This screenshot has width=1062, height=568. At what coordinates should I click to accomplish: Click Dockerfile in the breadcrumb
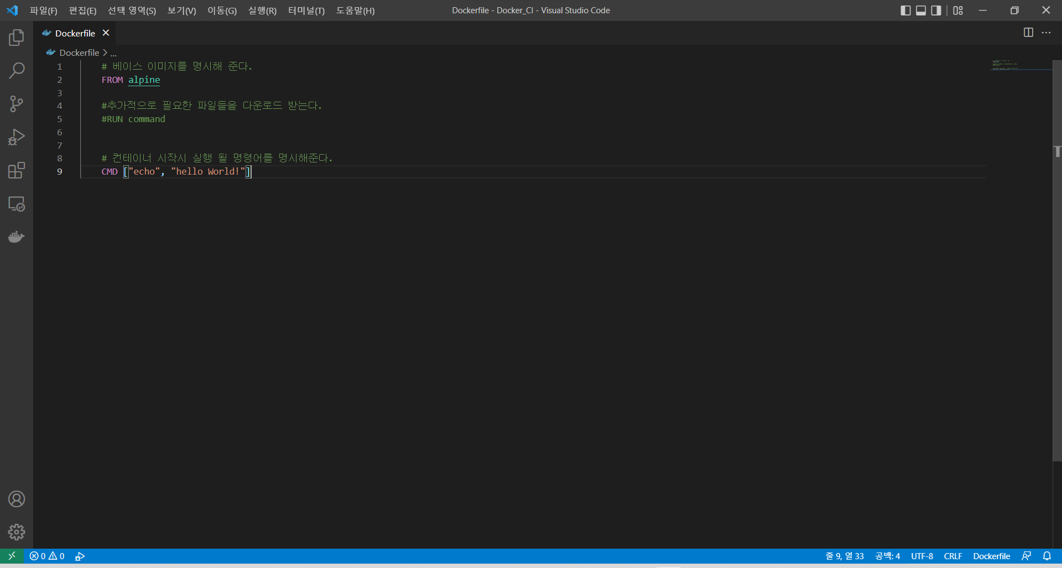[x=79, y=52]
